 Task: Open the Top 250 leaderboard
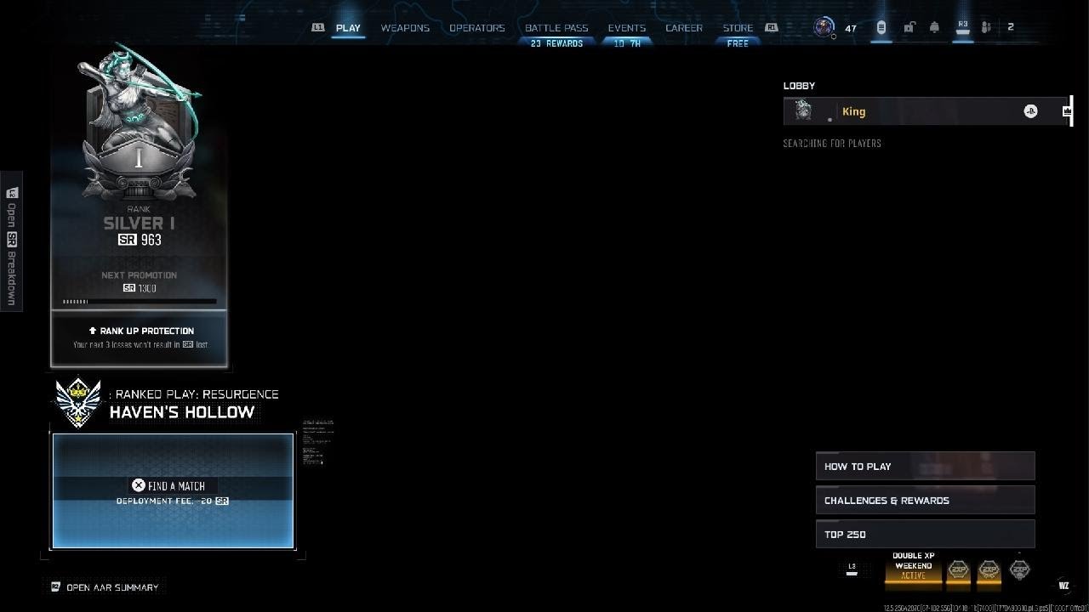click(x=925, y=534)
